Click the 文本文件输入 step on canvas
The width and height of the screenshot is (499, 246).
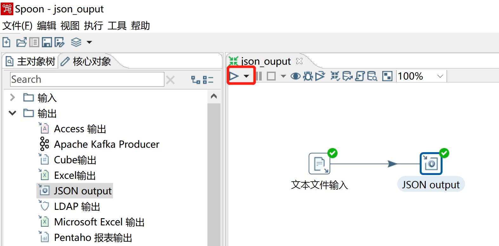(x=319, y=164)
